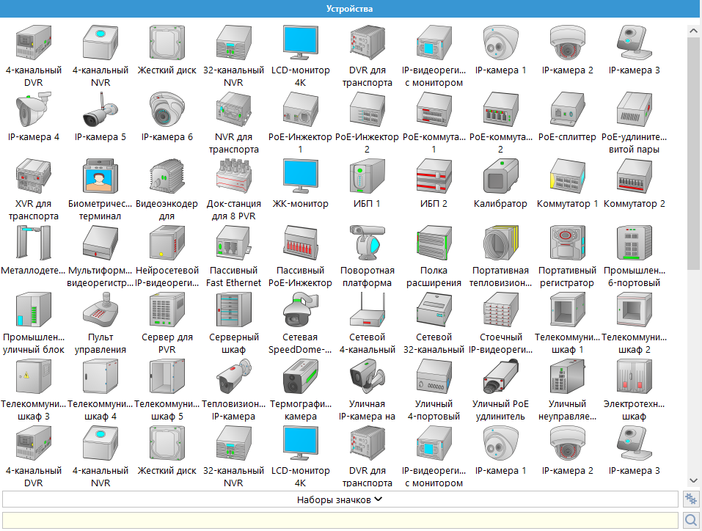Choose the PoE-сплиттер device
This screenshot has height=531, width=702.
tap(567, 110)
